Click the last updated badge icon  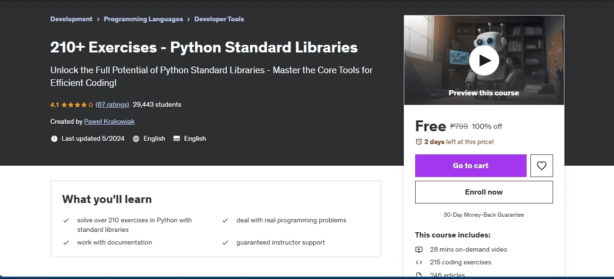click(54, 139)
